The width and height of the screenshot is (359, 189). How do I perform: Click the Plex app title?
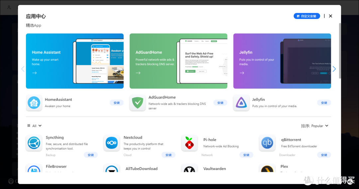pos(284,167)
